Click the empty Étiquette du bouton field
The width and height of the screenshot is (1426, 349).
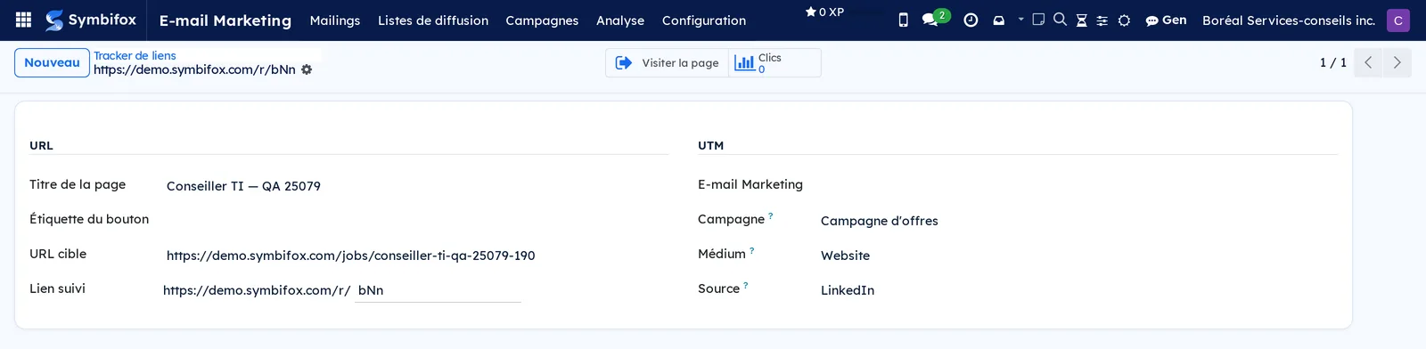pos(416,220)
